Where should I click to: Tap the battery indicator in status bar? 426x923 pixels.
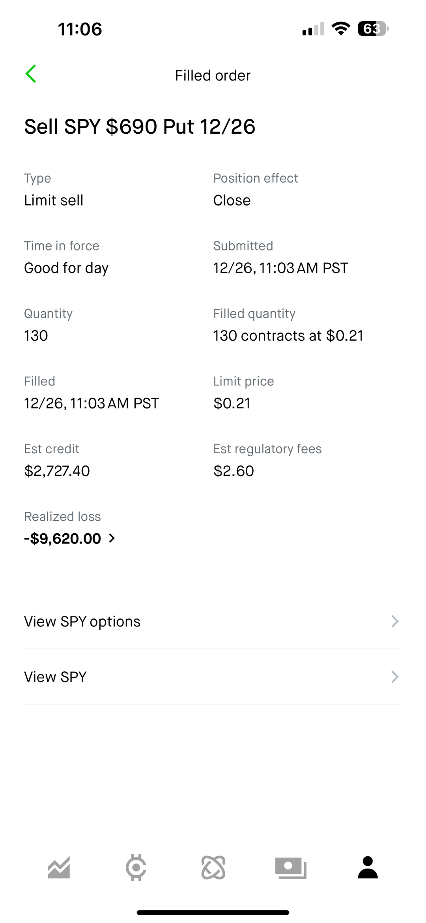[373, 29]
